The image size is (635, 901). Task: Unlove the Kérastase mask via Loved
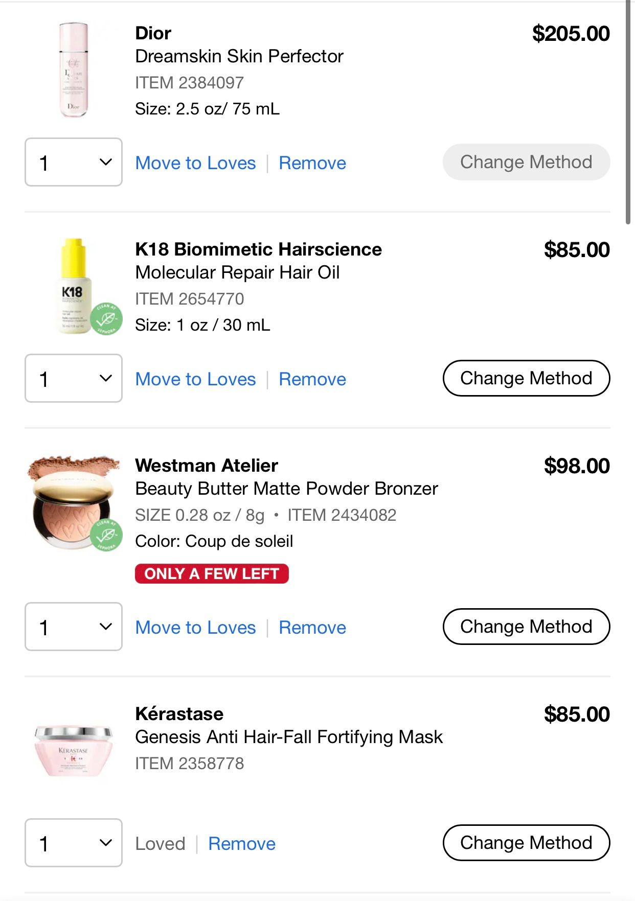(x=160, y=844)
